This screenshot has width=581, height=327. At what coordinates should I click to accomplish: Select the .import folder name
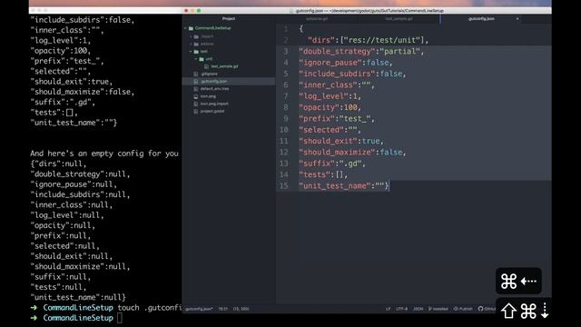tap(207, 36)
